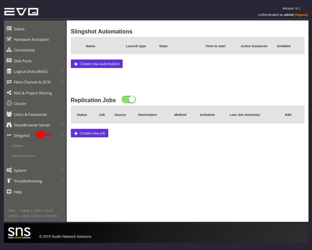Expand the Troubleshooting menu chevron
Image resolution: width=312 pixels, height=250 pixels.
coord(62,180)
